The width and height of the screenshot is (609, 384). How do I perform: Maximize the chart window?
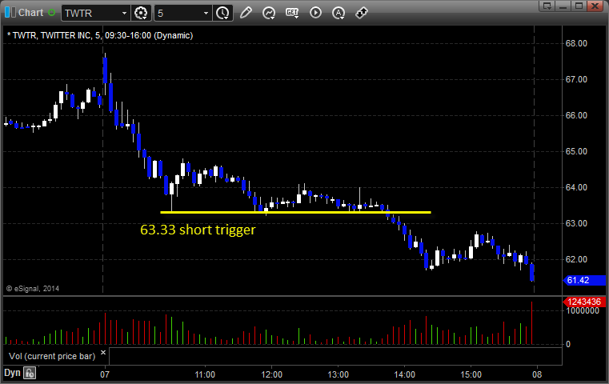(579, 6)
